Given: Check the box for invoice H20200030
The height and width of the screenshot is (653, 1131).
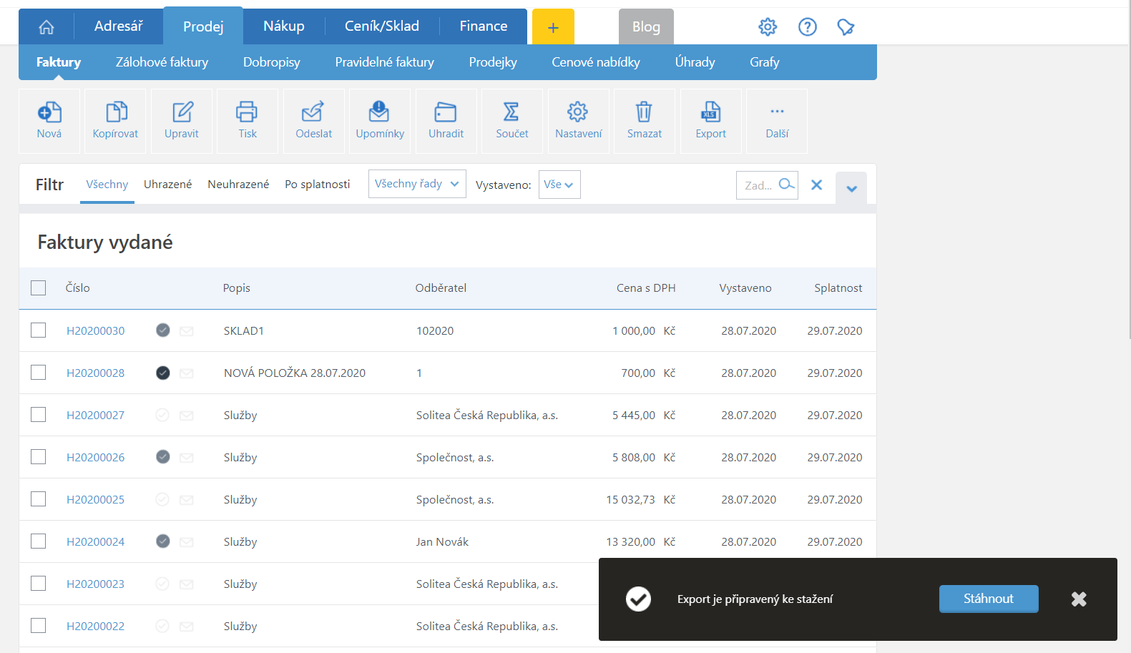Looking at the screenshot, I should (39, 330).
